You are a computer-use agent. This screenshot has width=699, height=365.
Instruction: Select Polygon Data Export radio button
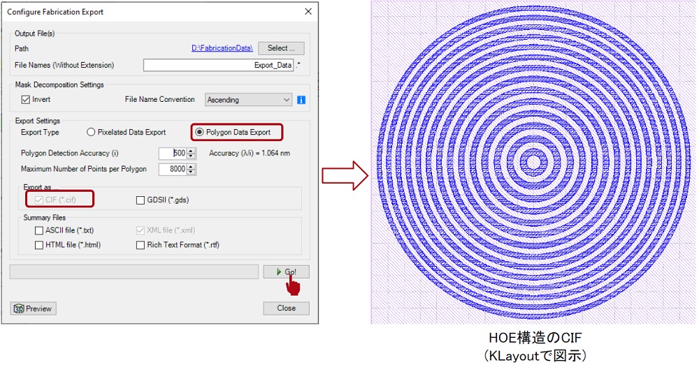click(x=199, y=132)
